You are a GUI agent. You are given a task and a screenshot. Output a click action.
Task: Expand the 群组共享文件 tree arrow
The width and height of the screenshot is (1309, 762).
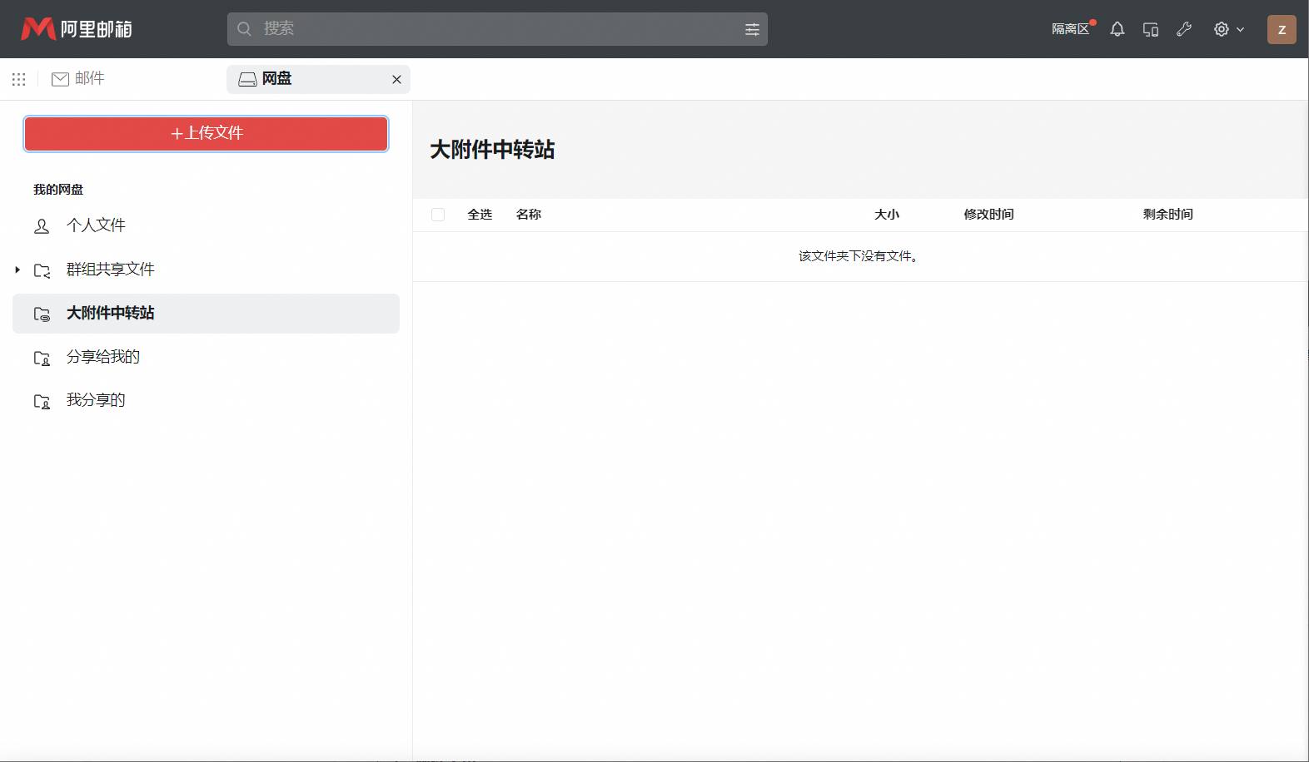click(17, 270)
